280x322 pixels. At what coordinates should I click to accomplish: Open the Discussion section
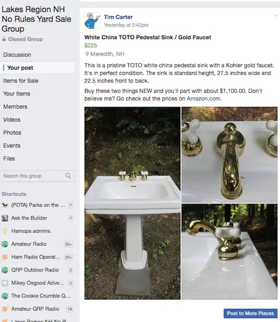click(17, 55)
